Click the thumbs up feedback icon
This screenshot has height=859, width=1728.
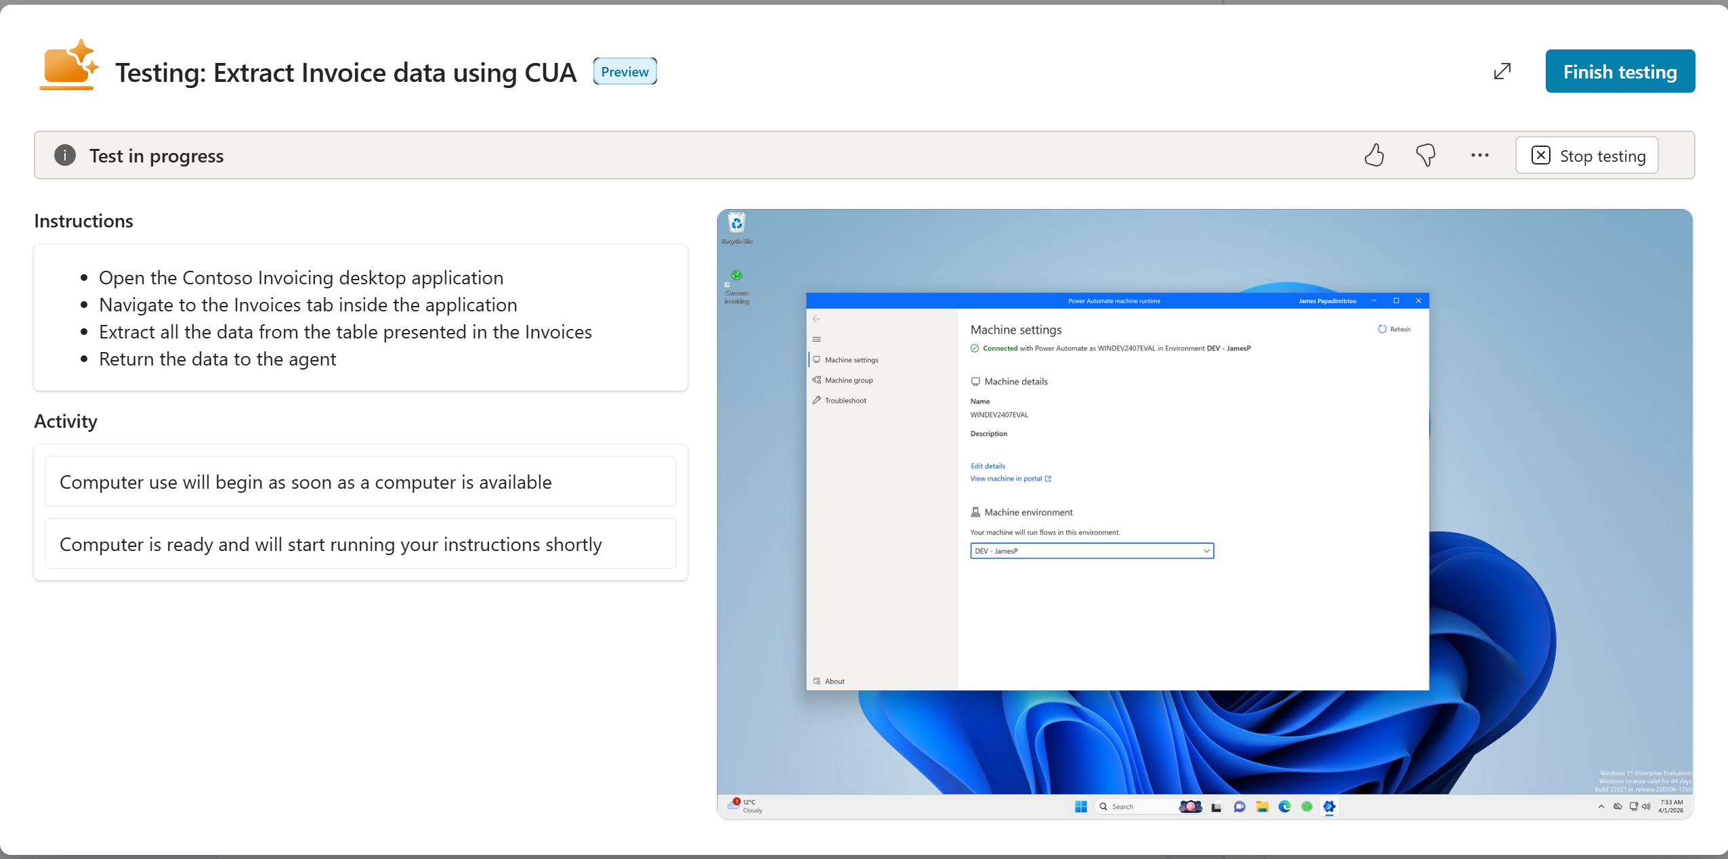coord(1374,155)
